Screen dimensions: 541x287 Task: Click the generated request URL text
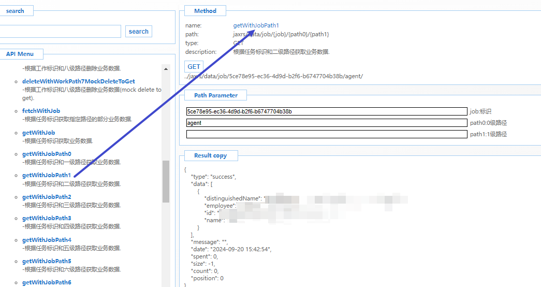point(273,76)
